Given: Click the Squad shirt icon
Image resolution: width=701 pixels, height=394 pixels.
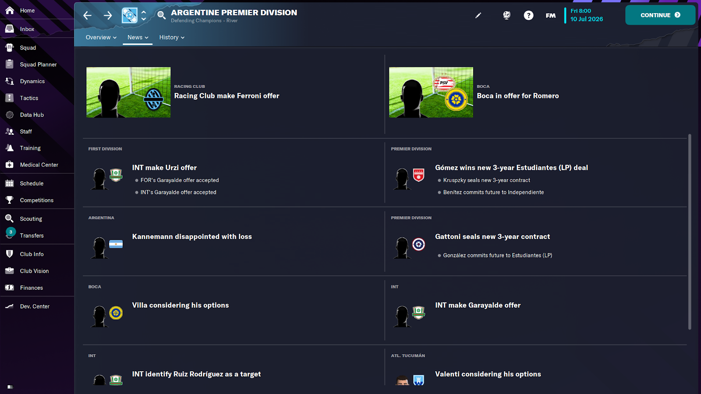Looking at the screenshot, I should 10,48.
